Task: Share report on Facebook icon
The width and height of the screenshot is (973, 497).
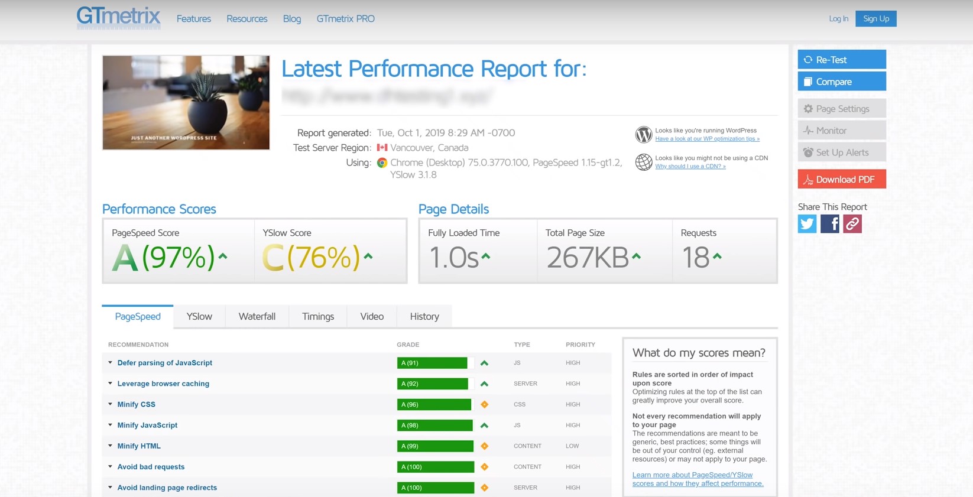Action: (x=829, y=224)
